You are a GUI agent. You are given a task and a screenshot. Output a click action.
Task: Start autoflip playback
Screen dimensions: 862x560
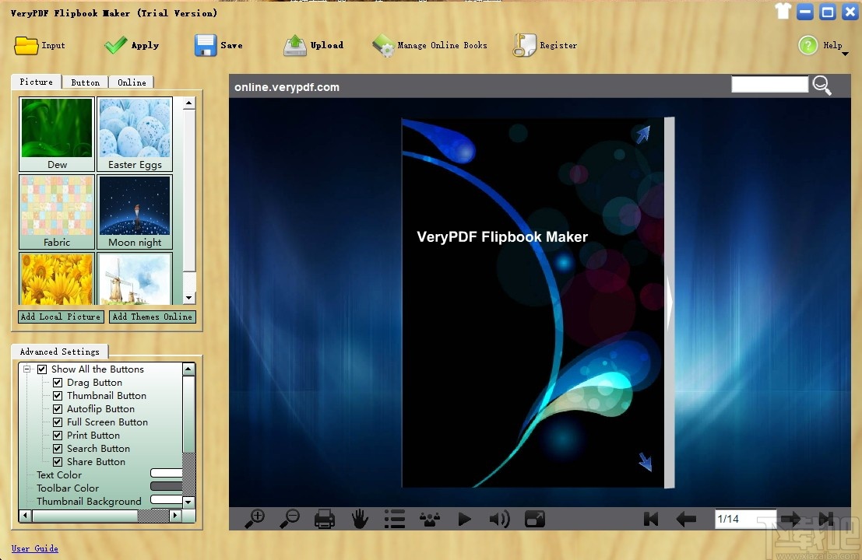coord(465,518)
